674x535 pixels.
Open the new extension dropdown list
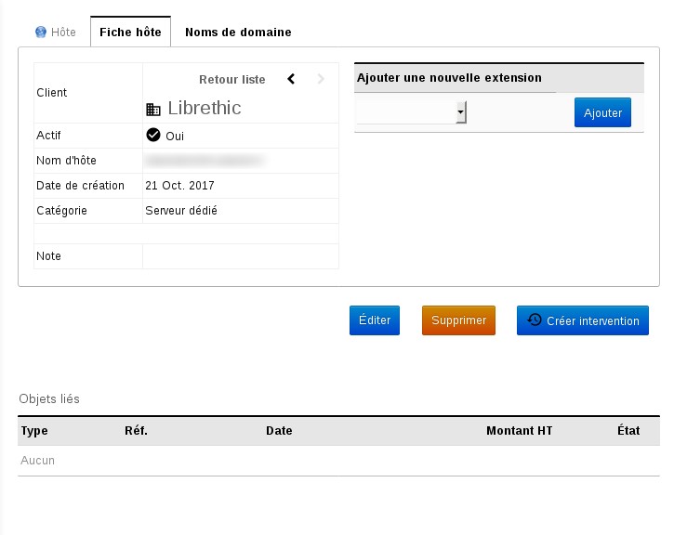(x=411, y=112)
